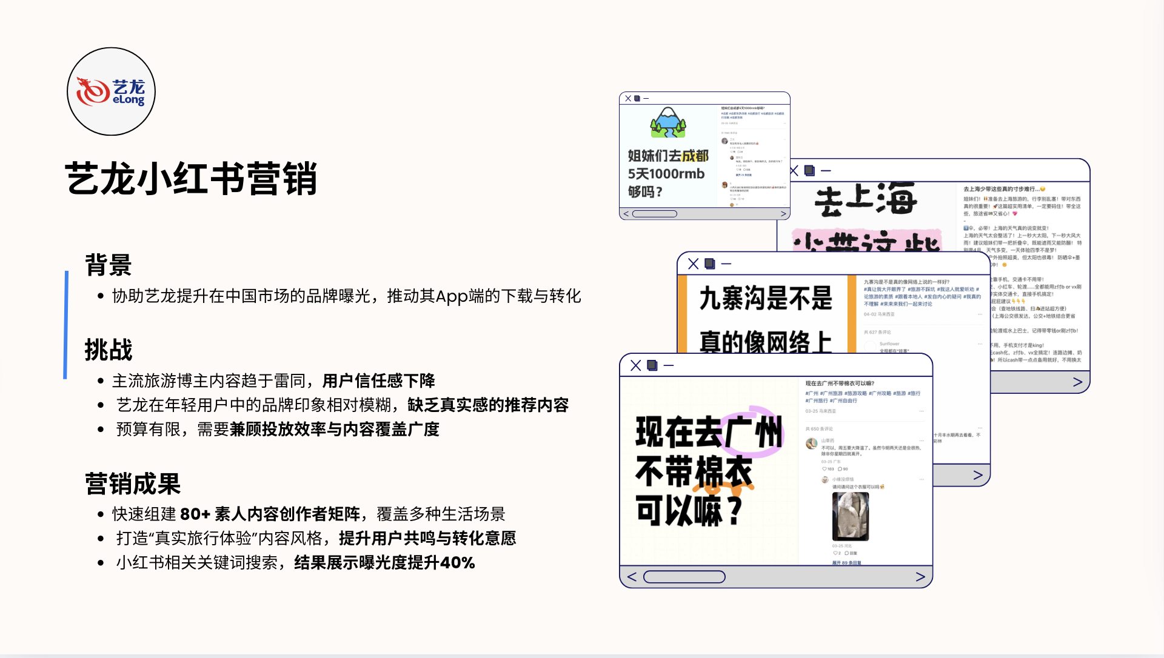Click the square icon in the 广州 window

[652, 365]
